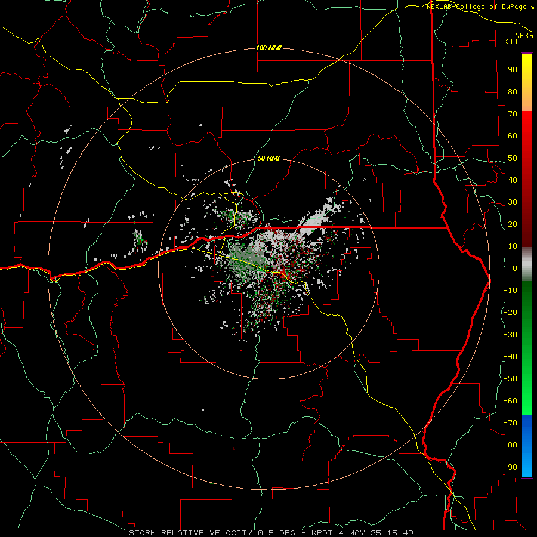Click the 70 value on velocity scale
Image resolution: width=537 pixels, height=537 pixels.
coord(513,114)
